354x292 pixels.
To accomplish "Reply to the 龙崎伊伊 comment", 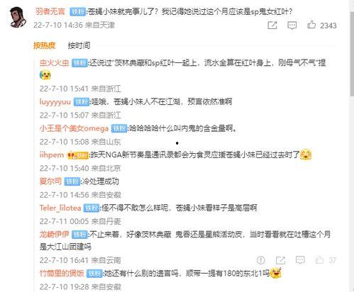I will tap(300, 260).
